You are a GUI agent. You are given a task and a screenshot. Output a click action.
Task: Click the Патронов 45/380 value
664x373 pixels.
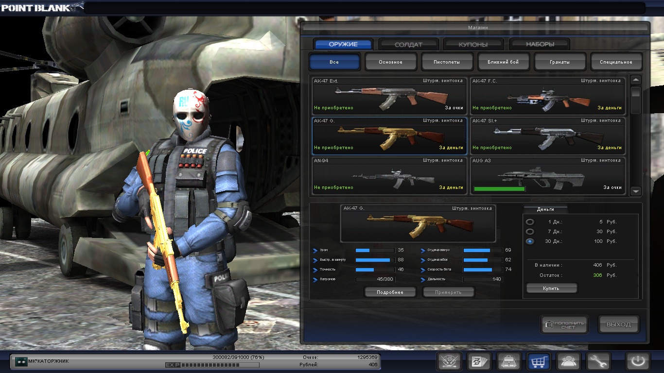385,279
